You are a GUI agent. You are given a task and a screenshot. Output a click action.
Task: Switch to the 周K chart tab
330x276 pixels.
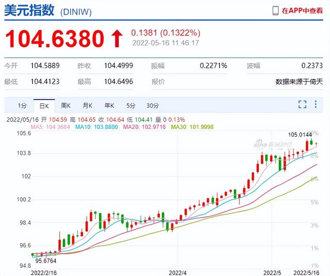pyautogui.click(x=65, y=106)
